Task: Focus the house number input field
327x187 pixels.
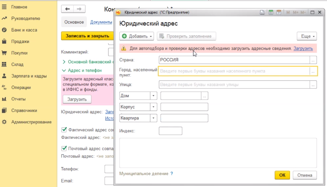Action: coord(181,96)
